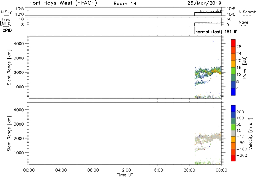Click 'Slant Range [km]' label of velocity panel
The height and width of the screenshot is (177, 256).
9,134
